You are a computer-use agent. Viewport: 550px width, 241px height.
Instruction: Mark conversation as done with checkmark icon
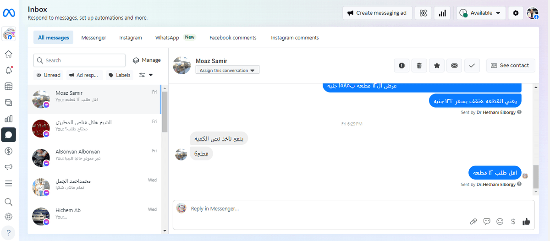[472, 66]
